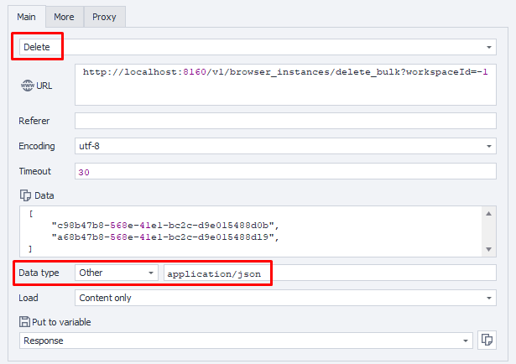
Task: Click the globe icon beside URL
Action: coord(25,86)
